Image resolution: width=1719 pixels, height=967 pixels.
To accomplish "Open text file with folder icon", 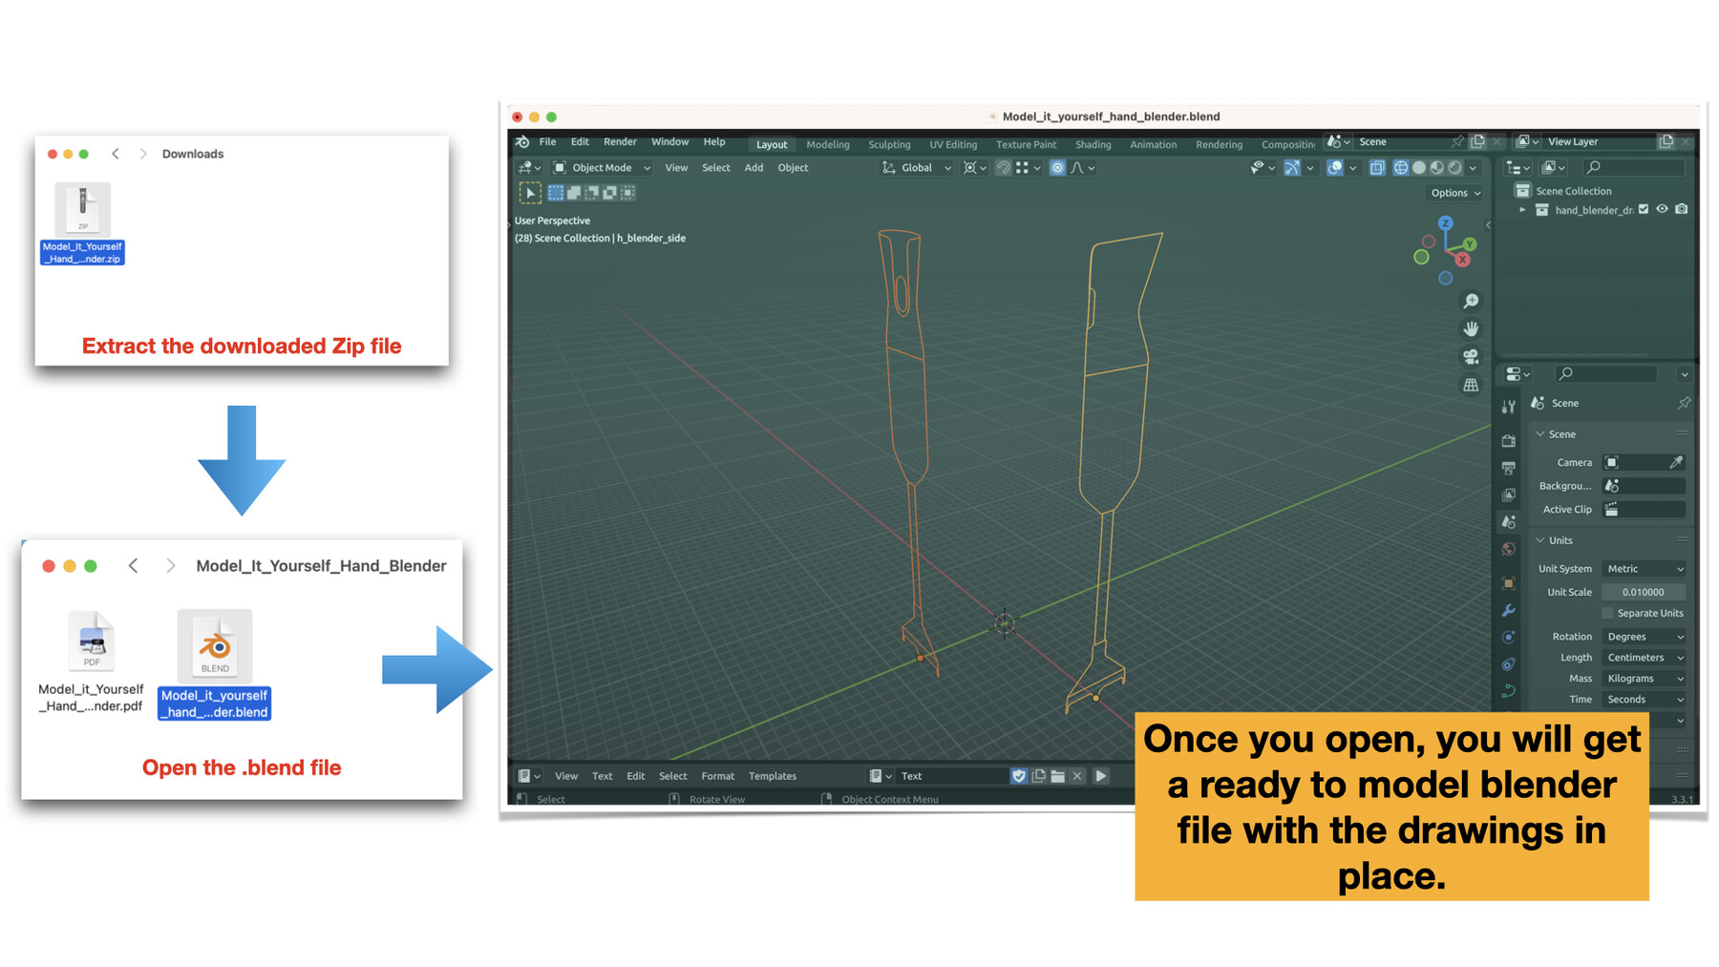I will 1058,776.
